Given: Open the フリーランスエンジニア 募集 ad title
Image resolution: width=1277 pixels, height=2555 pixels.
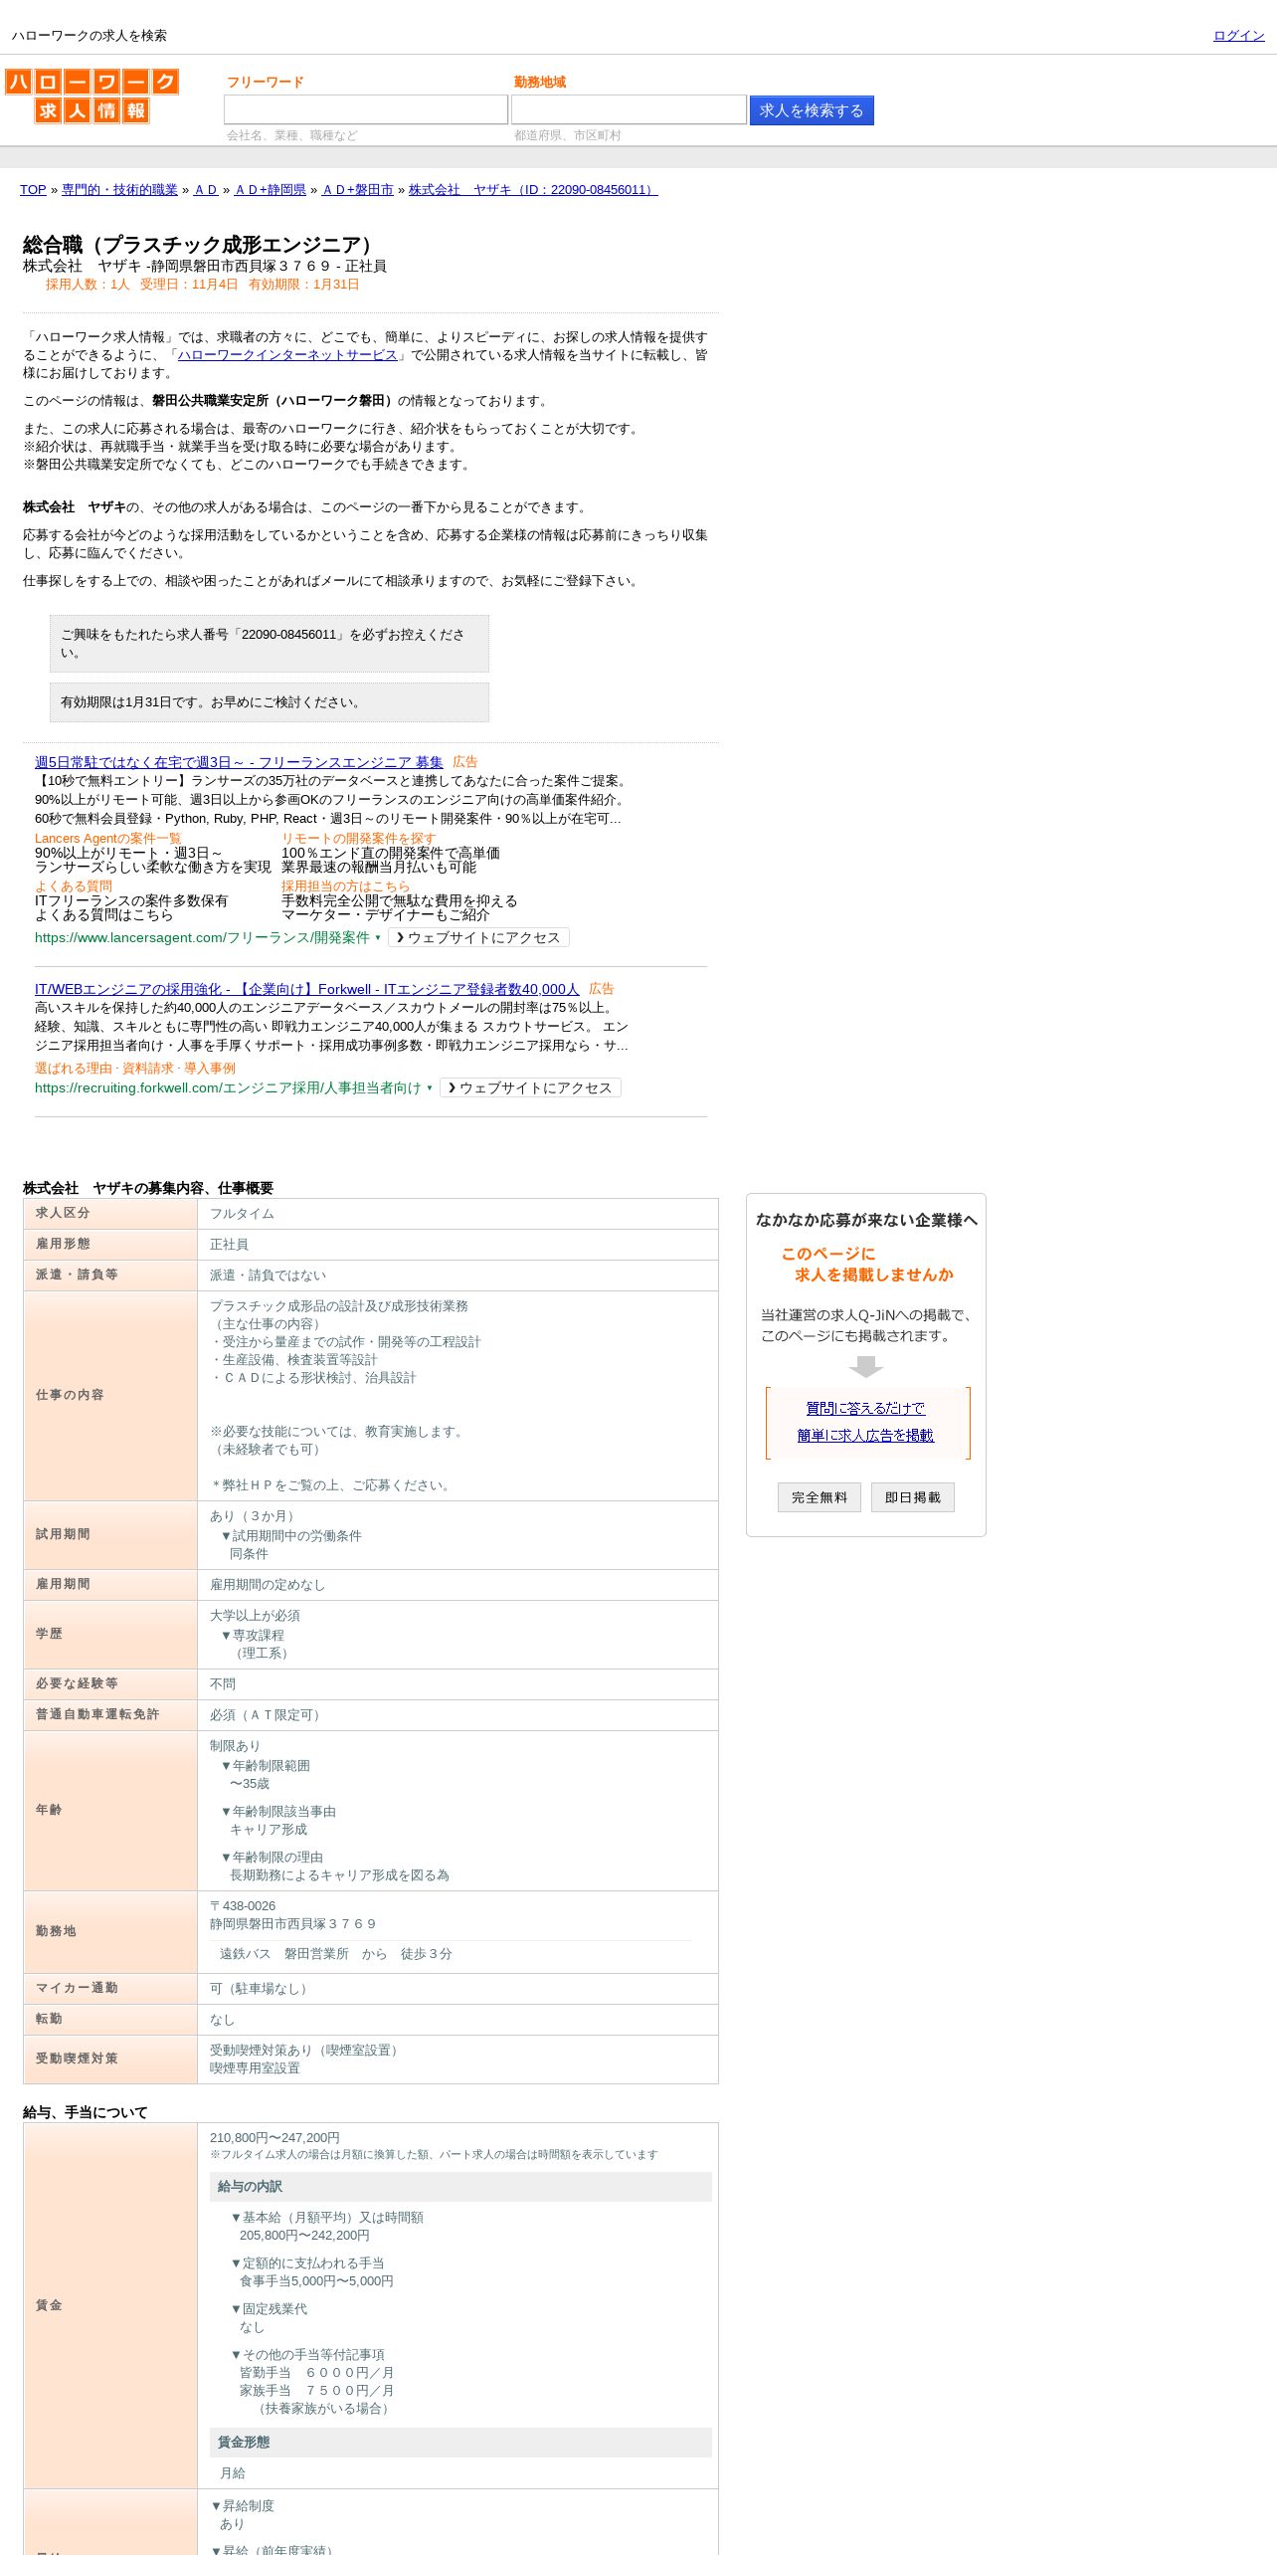Looking at the screenshot, I should click(x=239, y=762).
